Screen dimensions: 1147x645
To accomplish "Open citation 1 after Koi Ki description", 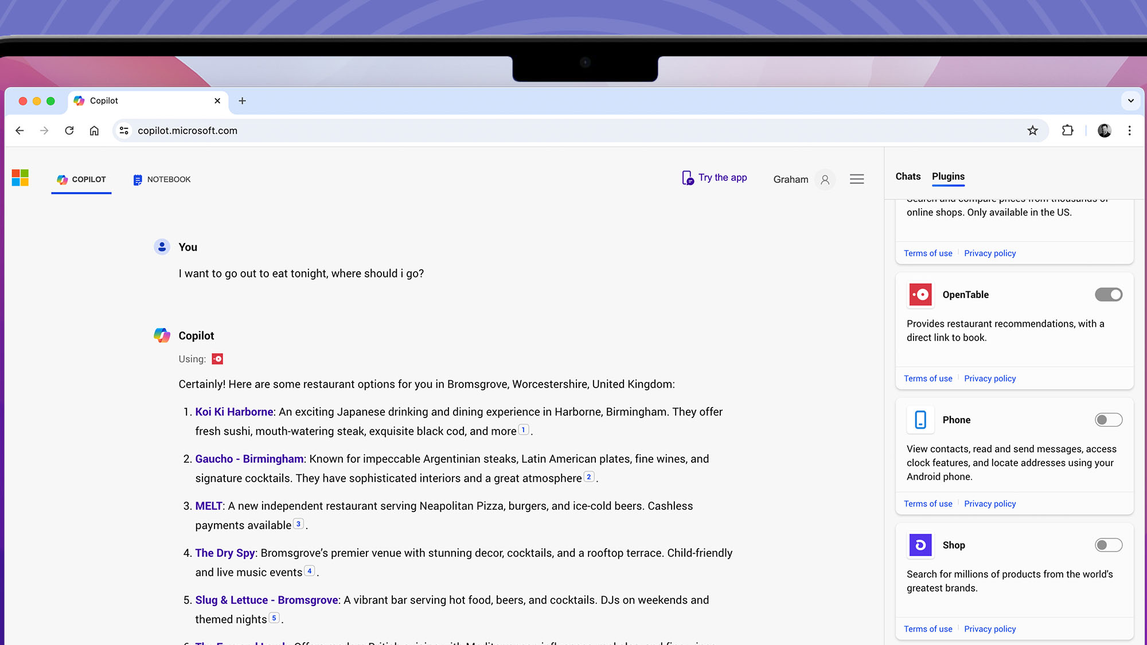I will 523,430.
